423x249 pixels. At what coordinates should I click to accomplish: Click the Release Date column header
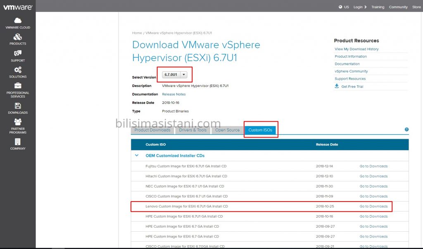327,145
